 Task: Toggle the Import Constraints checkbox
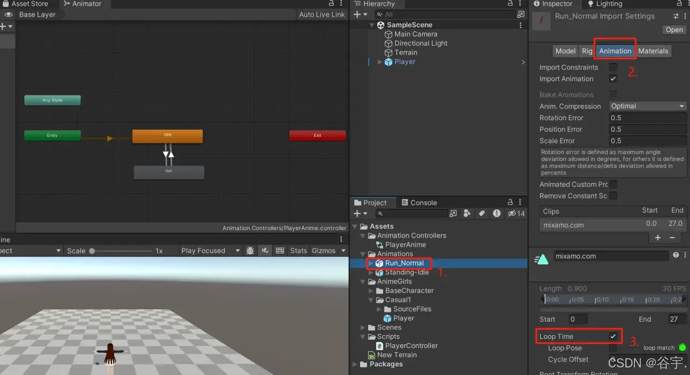(x=613, y=67)
